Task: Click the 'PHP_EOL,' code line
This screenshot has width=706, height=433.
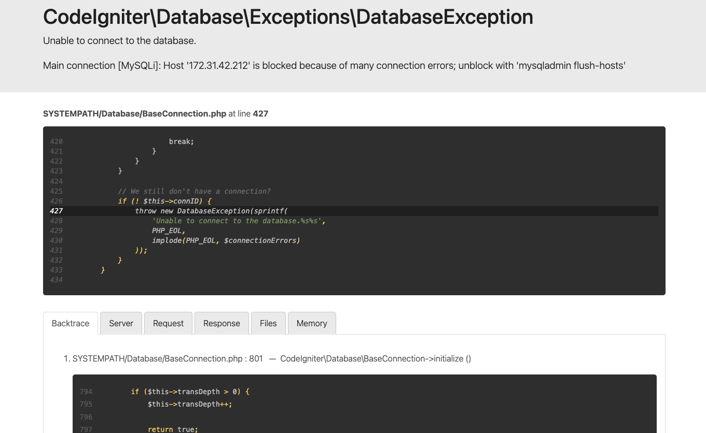Action: 169,230
